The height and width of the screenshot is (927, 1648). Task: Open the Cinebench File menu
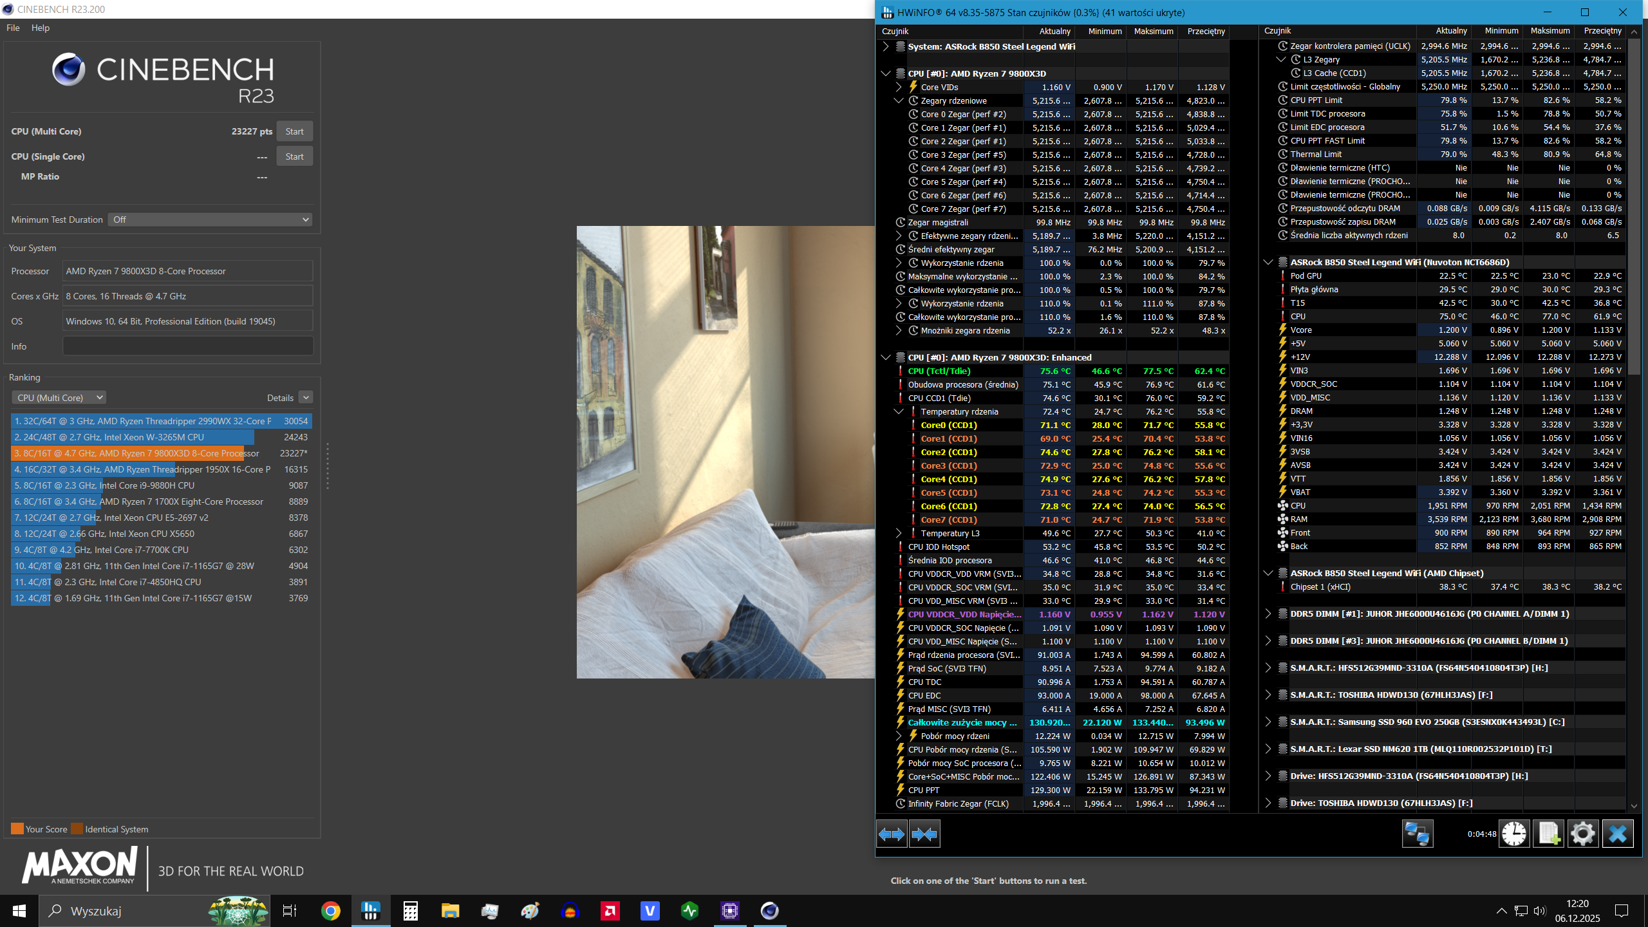point(13,28)
